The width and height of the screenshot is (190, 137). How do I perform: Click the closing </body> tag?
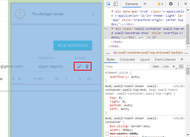point(117,42)
